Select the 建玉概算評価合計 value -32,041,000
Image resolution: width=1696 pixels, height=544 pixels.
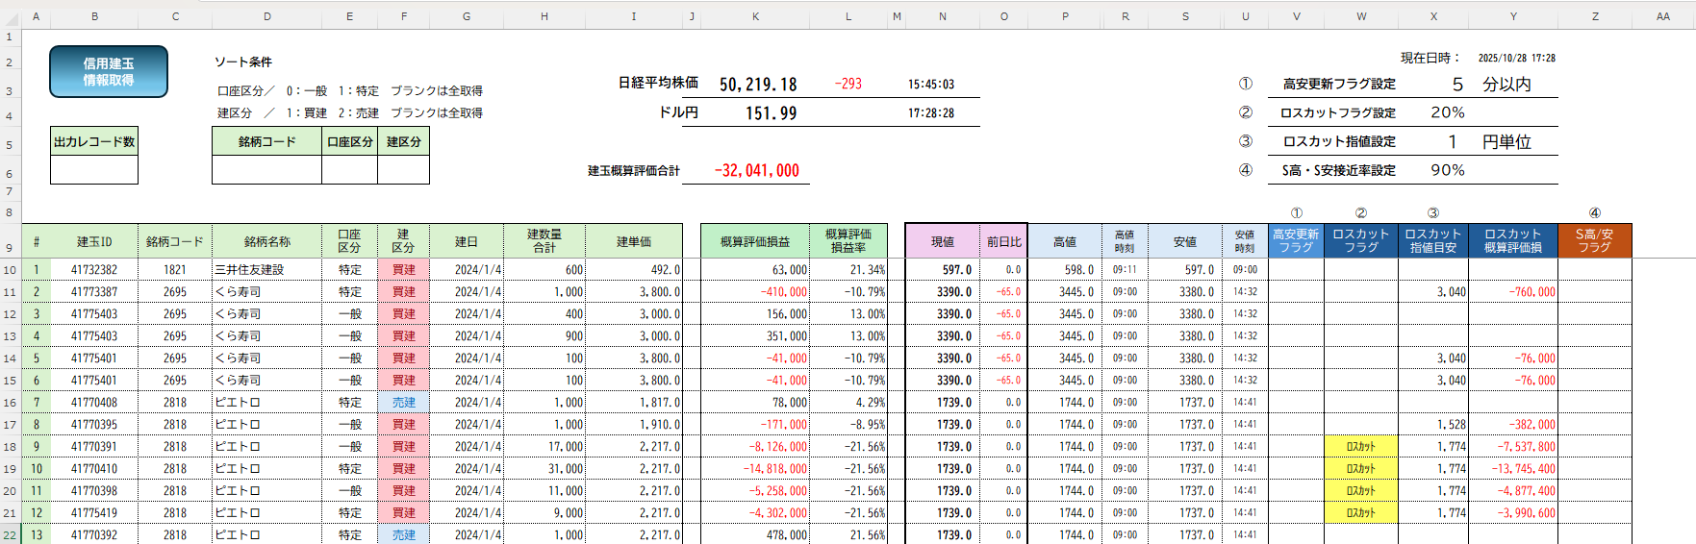click(756, 171)
